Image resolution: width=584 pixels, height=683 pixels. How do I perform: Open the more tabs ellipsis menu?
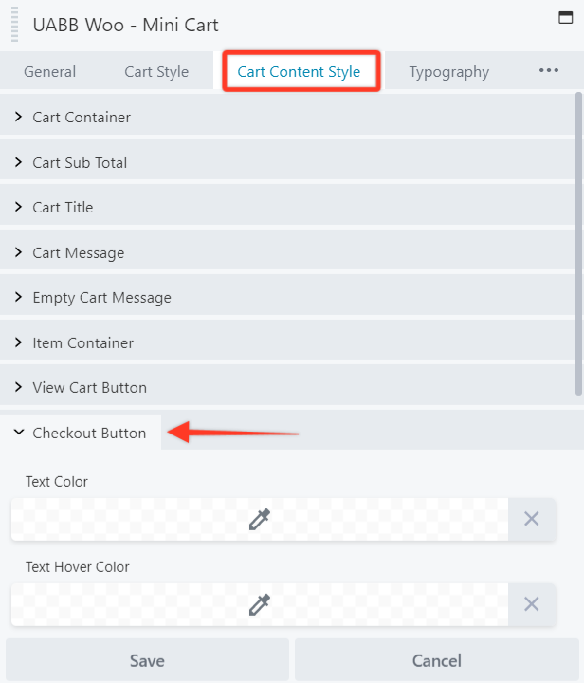549,71
